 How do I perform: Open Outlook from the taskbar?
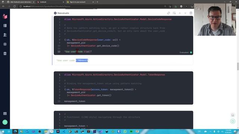pos(27,131)
